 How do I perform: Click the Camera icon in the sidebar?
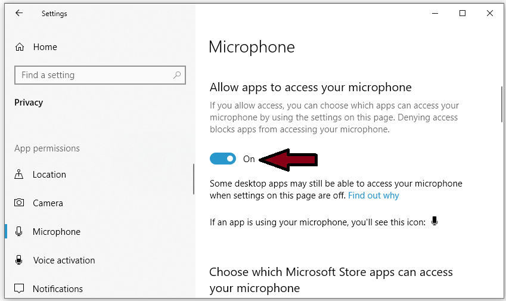[x=19, y=203]
